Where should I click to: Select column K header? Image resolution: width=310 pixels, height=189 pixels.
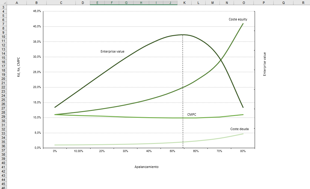pyautogui.click(x=184, y=3)
